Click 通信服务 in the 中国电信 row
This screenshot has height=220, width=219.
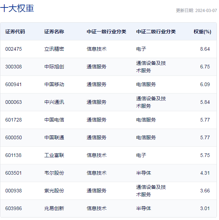coord(96,120)
